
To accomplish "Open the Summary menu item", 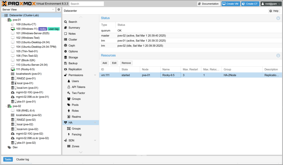I will 74,28.
